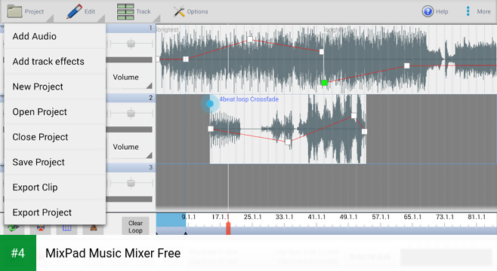Select track 2 header number
Screen dimensions: 497x271
pos(150,98)
